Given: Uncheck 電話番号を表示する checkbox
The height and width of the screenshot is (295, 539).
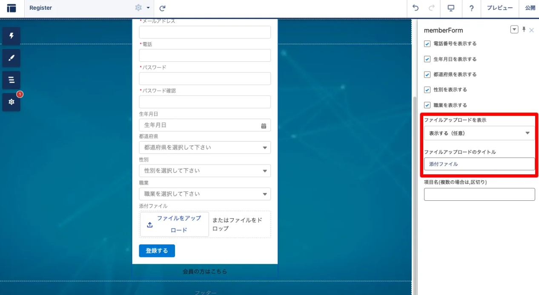Looking at the screenshot, I should tap(427, 44).
